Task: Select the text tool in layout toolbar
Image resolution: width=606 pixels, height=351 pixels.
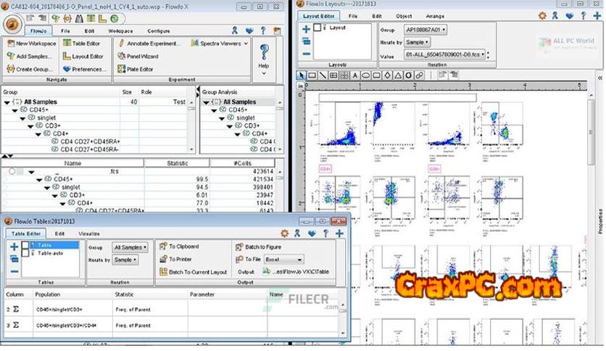Action: [354, 75]
